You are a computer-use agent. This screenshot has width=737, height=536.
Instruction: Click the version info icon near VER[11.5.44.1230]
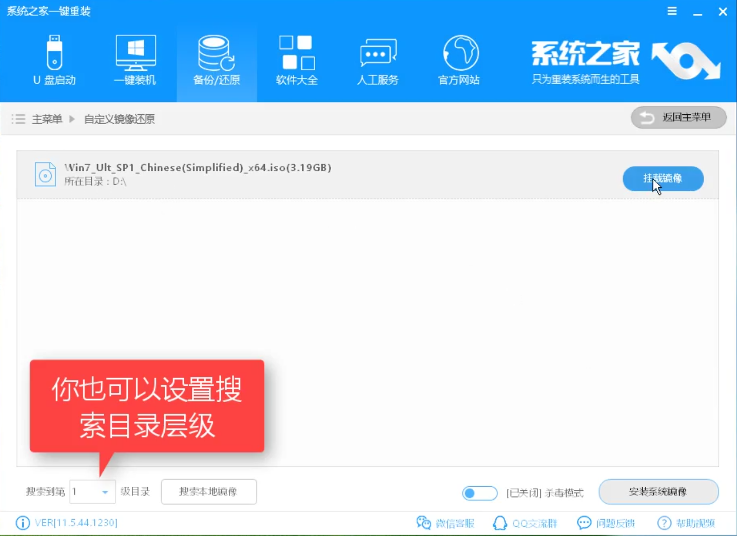23,523
